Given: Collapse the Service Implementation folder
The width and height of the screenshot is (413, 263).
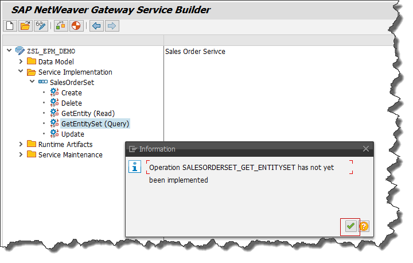Looking at the screenshot, I should coord(21,72).
